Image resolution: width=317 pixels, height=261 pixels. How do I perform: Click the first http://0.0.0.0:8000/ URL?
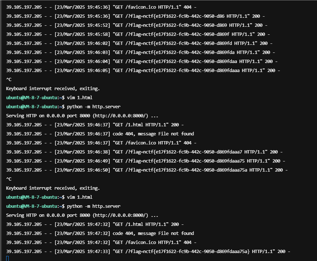coord(120,116)
